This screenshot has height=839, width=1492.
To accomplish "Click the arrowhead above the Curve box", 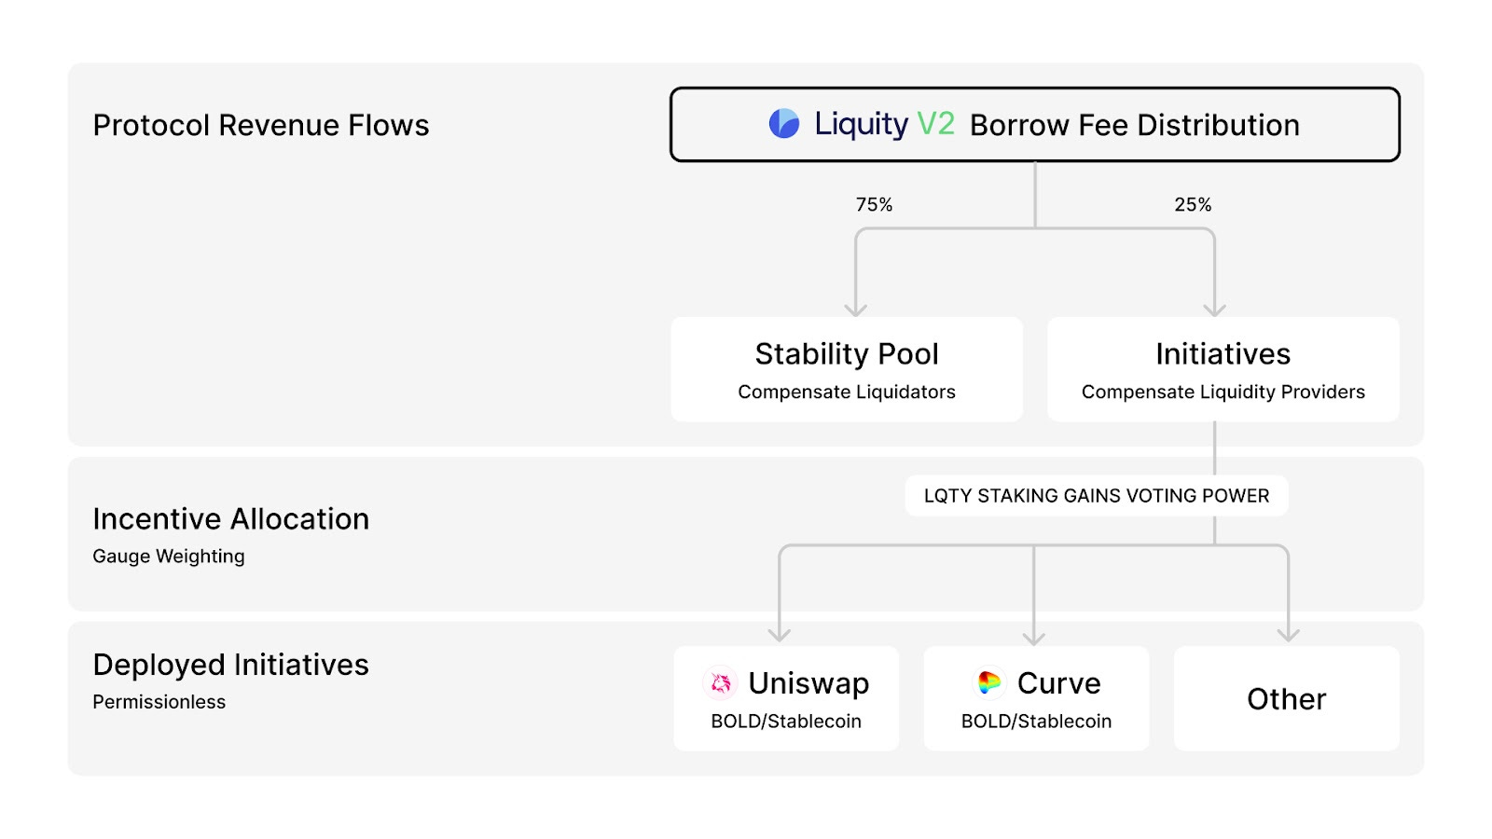I will (1033, 638).
